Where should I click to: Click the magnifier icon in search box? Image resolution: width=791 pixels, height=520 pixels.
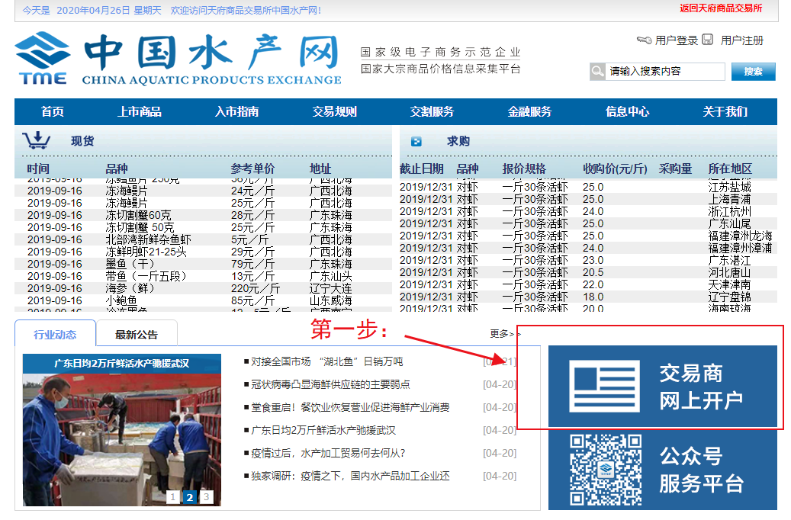pyautogui.click(x=598, y=72)
